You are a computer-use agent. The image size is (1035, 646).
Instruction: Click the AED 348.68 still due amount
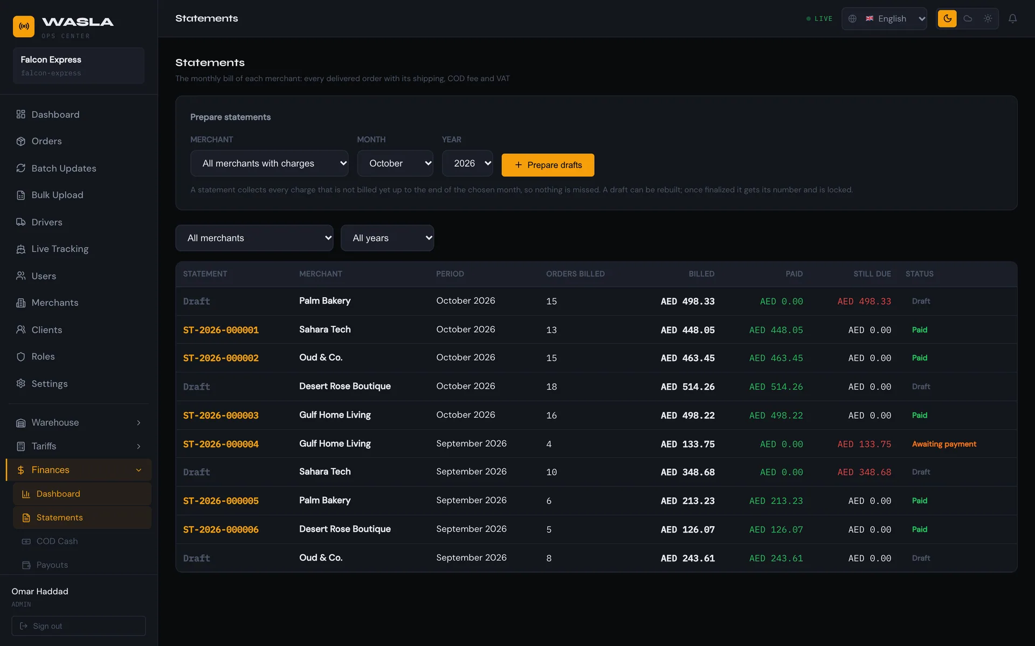(864, 472)
